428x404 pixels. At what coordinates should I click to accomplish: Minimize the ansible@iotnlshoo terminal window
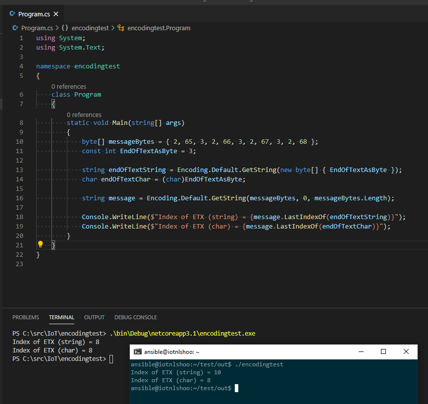[360, 351]
